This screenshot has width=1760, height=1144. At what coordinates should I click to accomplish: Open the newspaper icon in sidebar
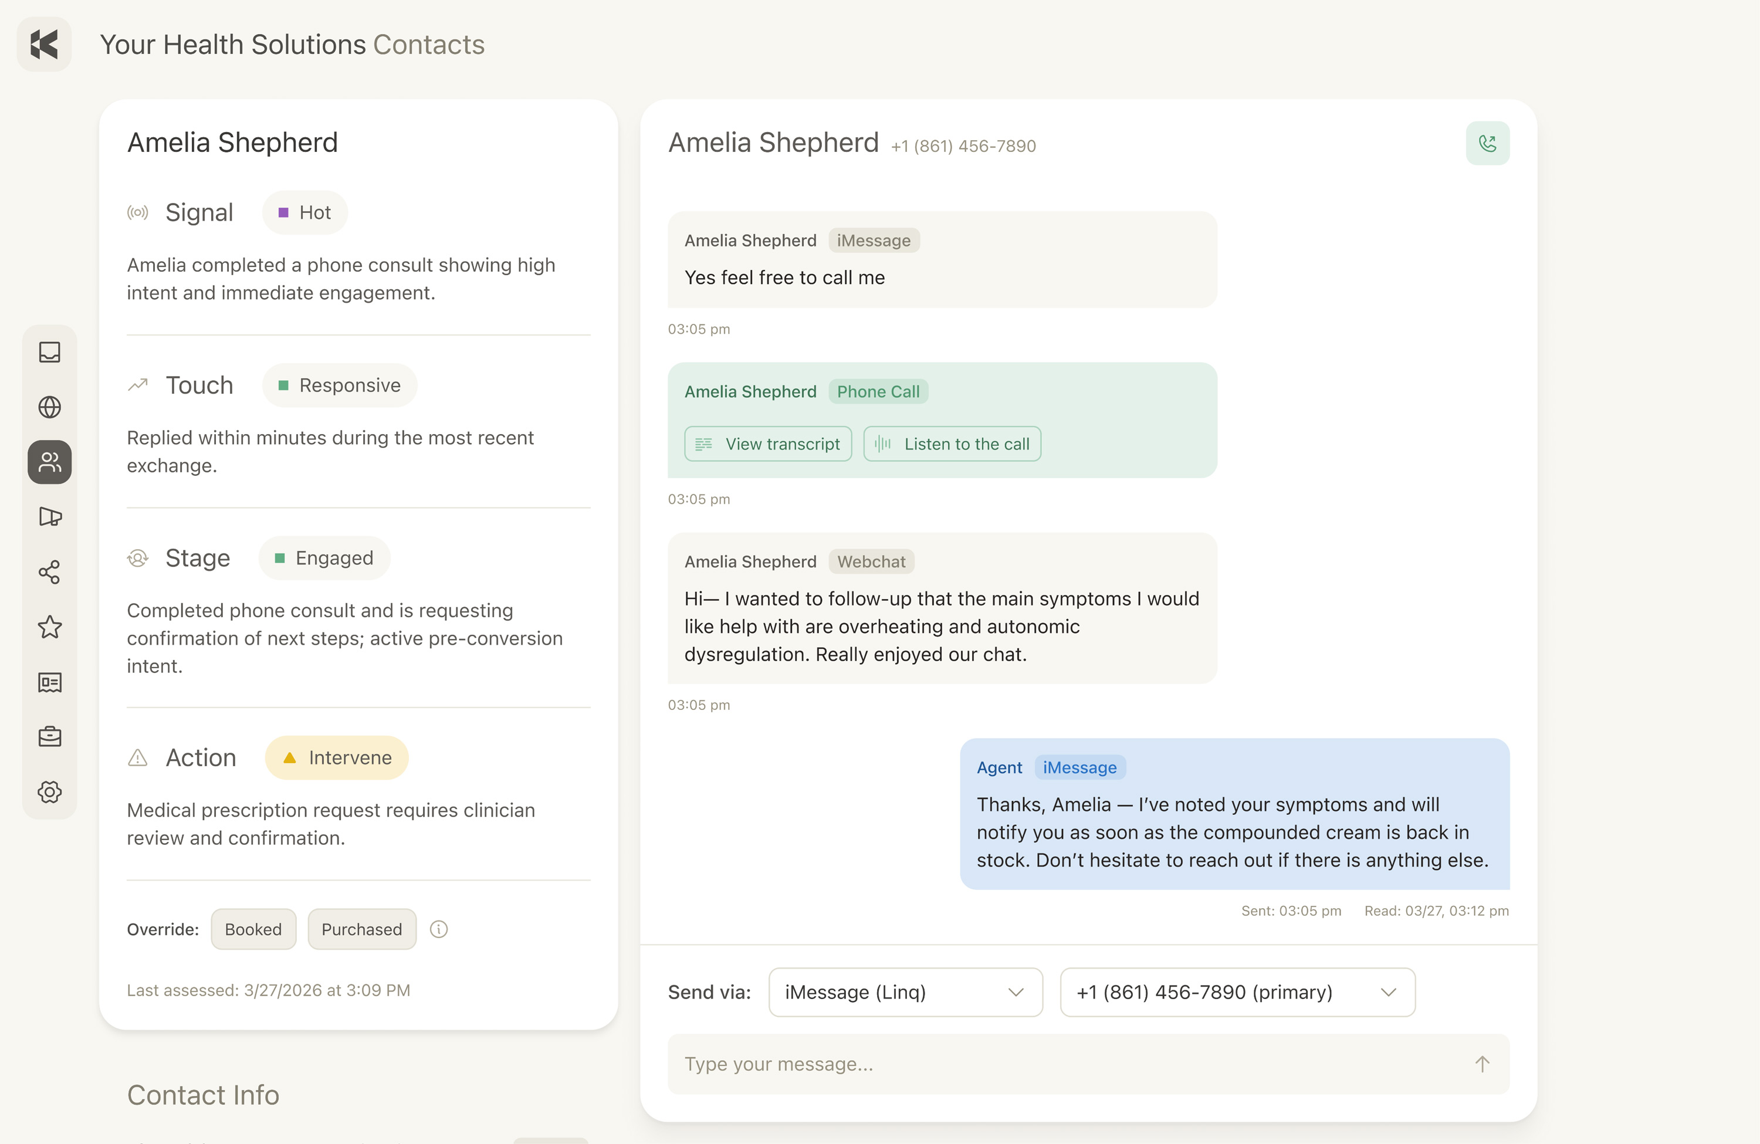[x=49, y=682]
